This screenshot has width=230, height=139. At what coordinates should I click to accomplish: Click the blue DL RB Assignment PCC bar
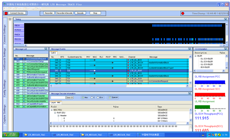point(210,82)
